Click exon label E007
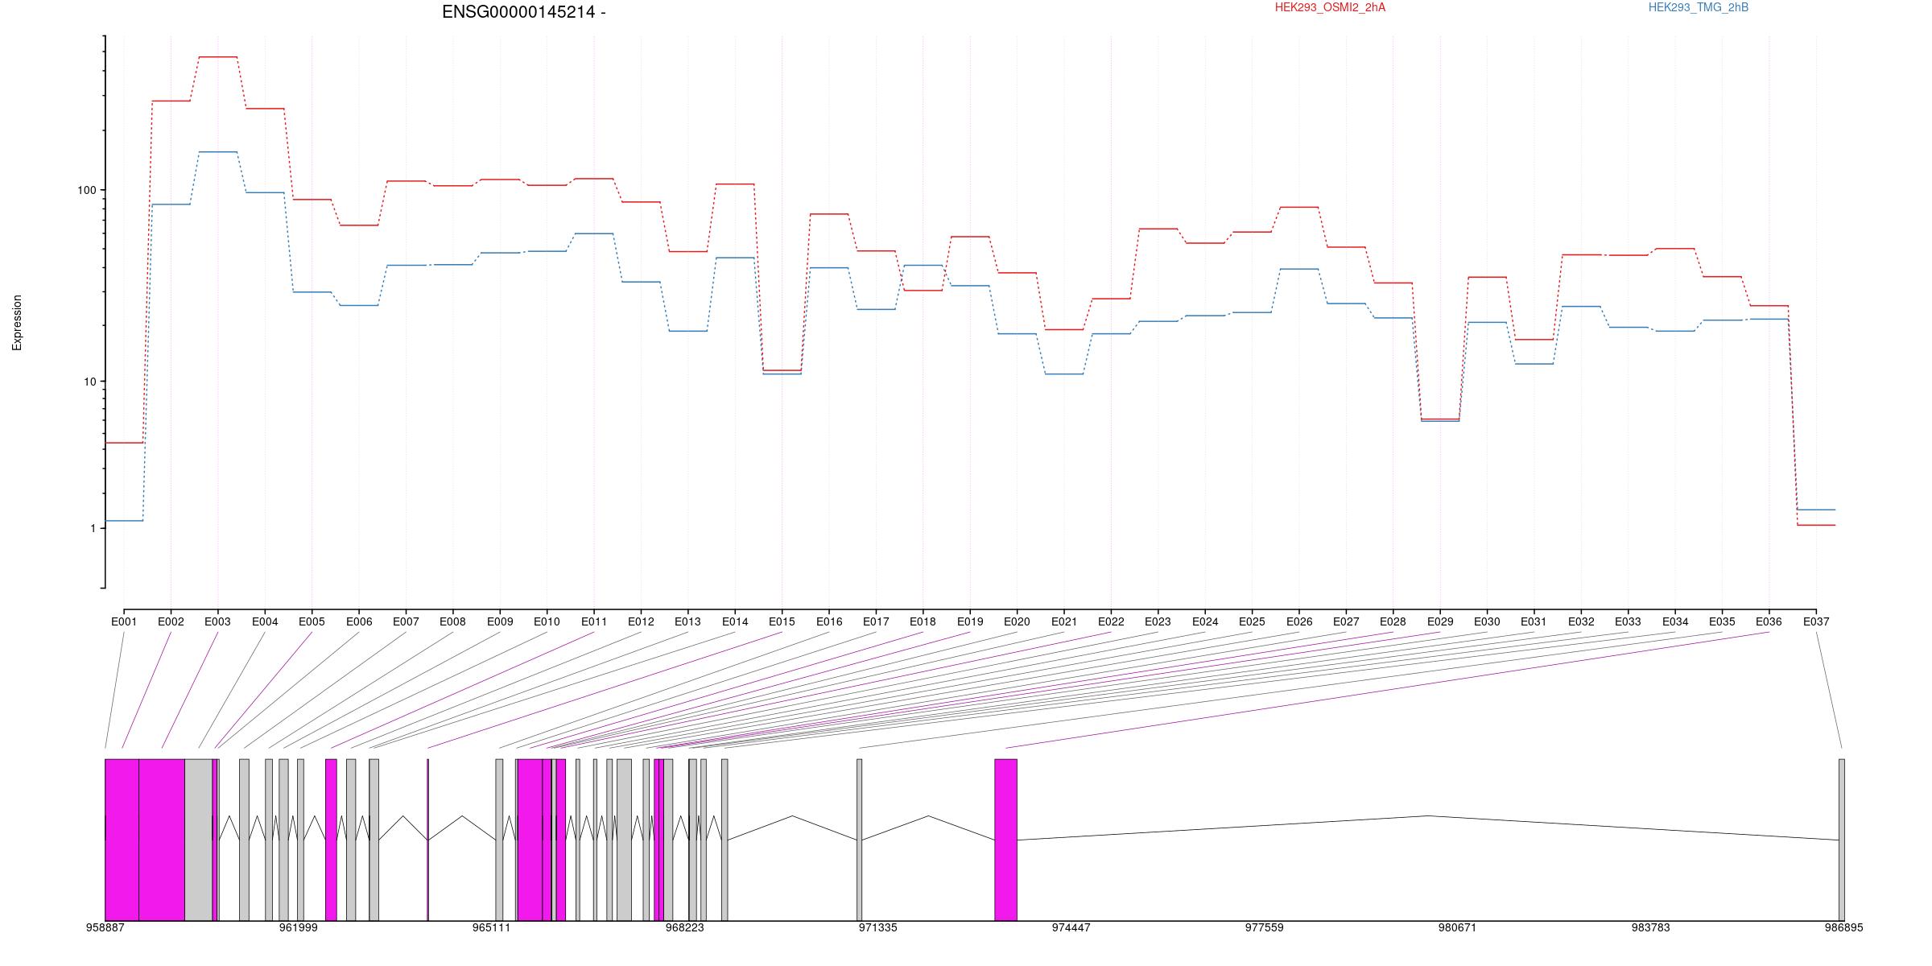Image resolution: width=1932 pixels, height=966 pixels. pos(406,621)
